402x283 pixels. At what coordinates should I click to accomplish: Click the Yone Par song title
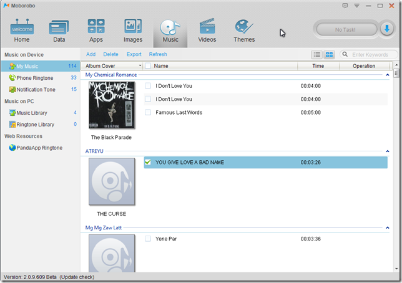(166, 239)
